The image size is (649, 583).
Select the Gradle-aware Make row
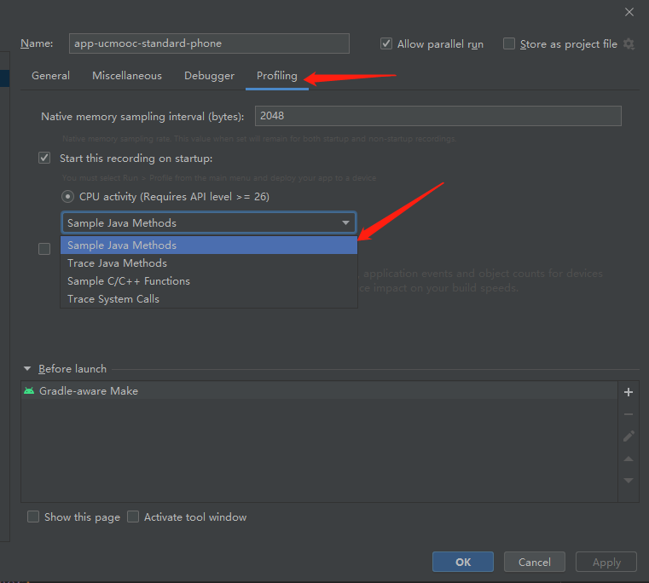[x=319, y=390]
